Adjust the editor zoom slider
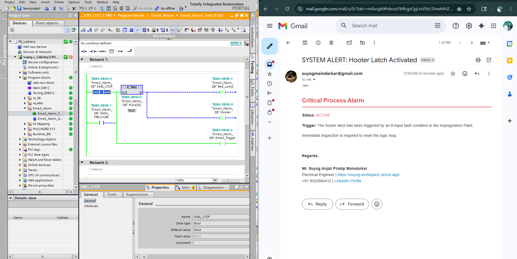 229,180
